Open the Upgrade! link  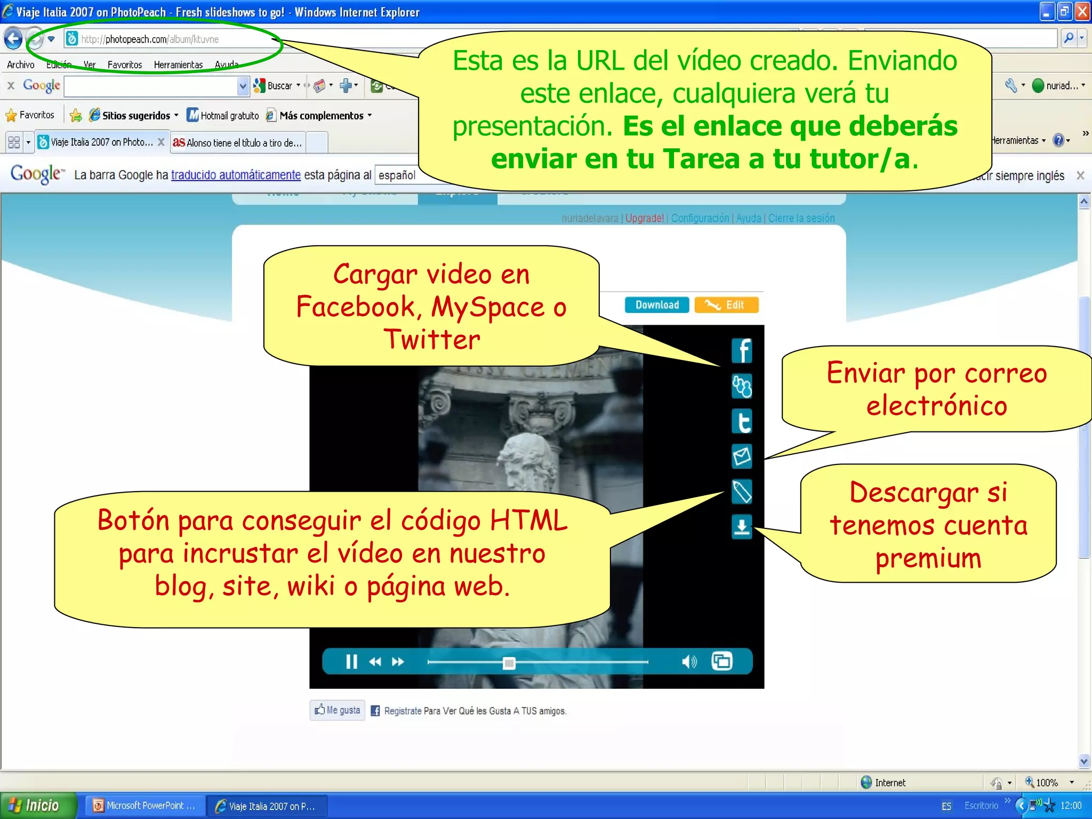(644, 218)
